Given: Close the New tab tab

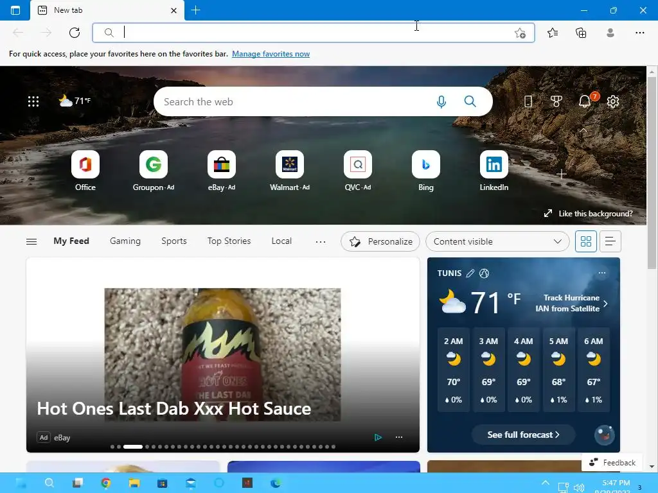Looking at the screenshot, I should coord(173,10).
